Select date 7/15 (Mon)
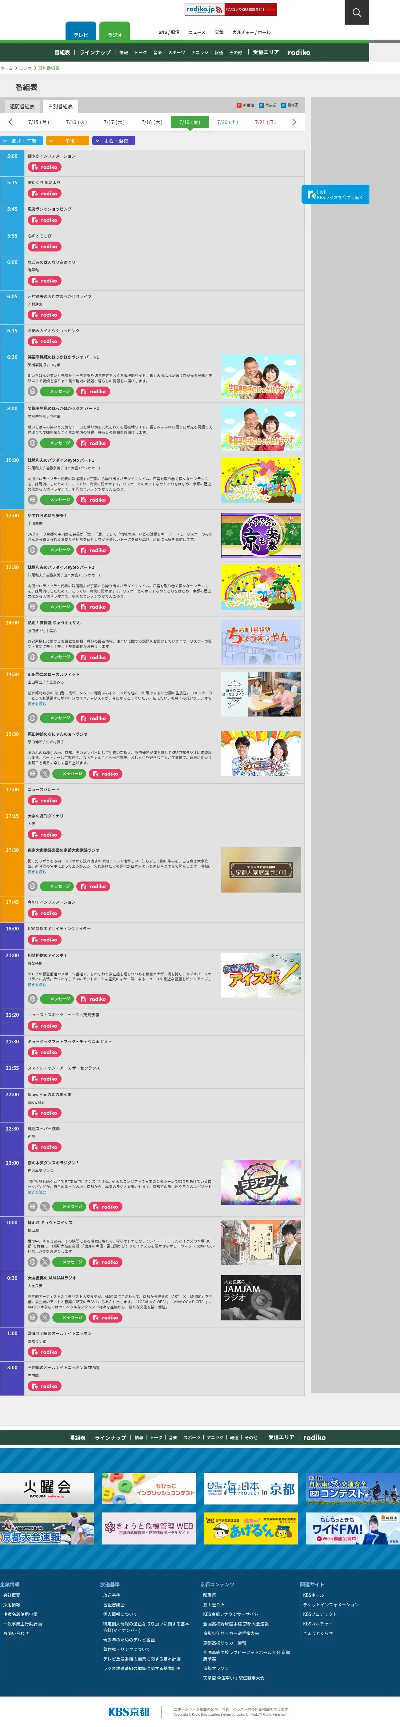 coord(38,122)
